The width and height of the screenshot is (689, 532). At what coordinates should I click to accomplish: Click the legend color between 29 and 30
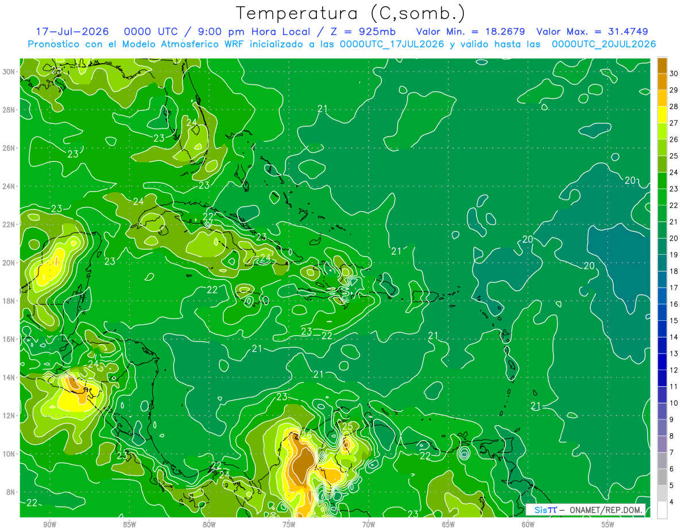[x=662, y=82]
